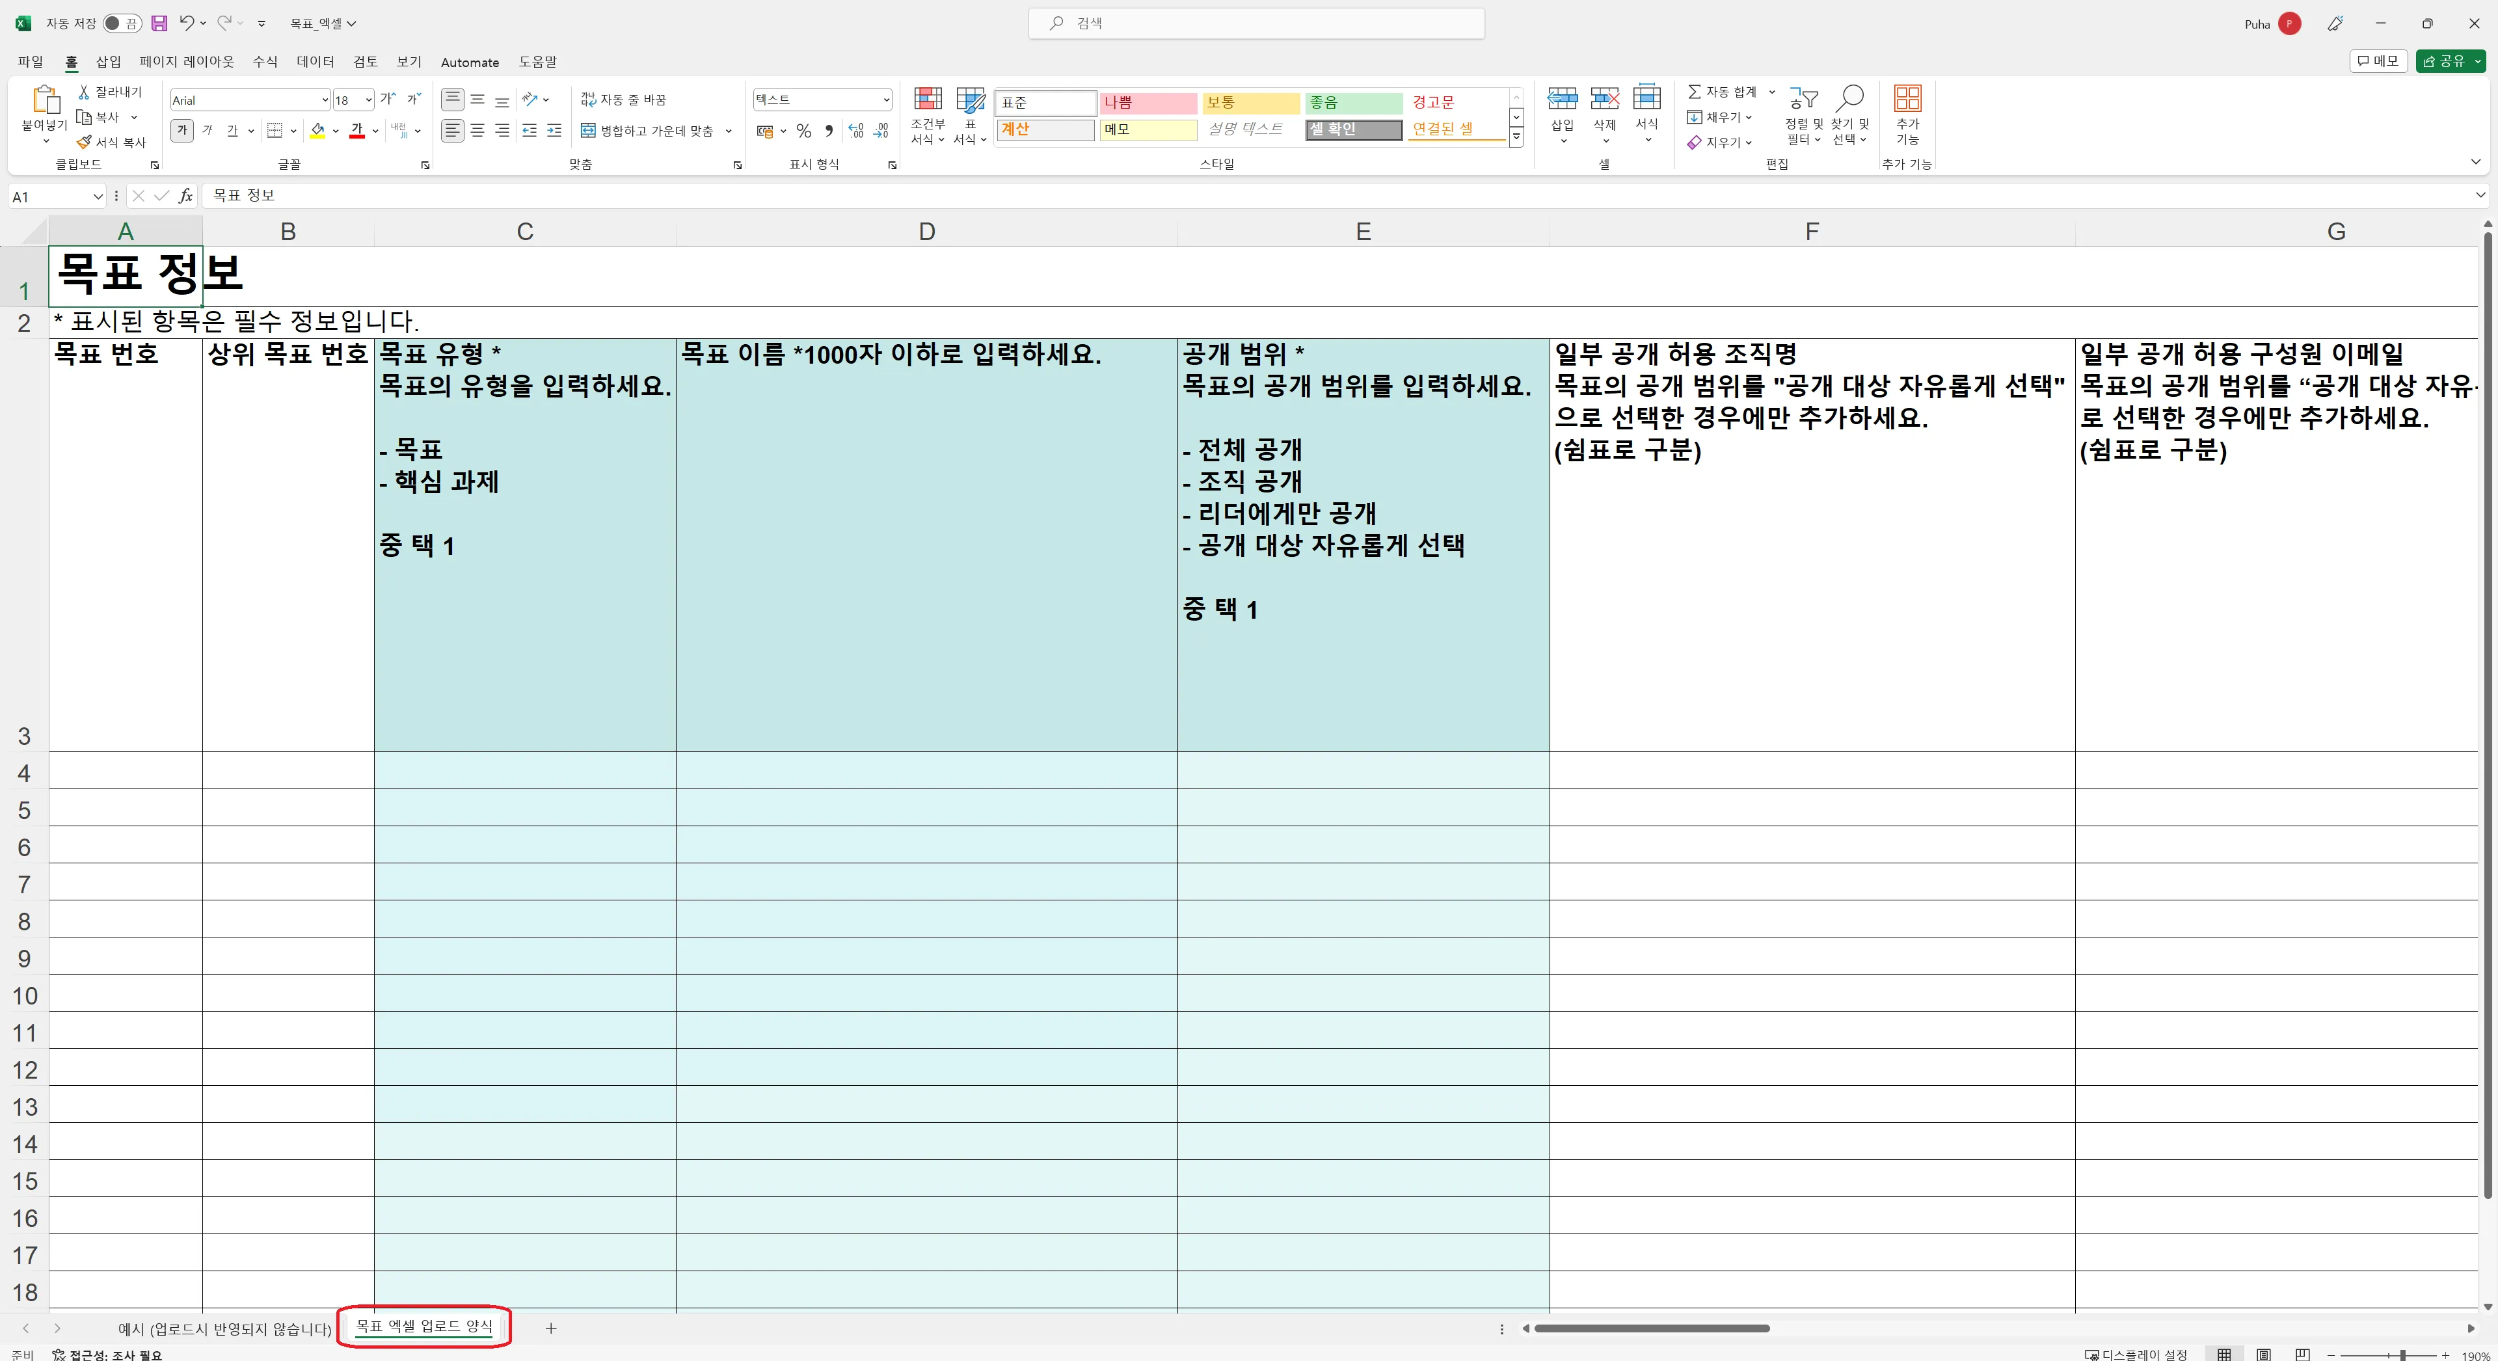Increase font size with the 가^ icon
The width and height of the screenshot is (2498, 1361).
pyautogui.click(x=388, y=99)
